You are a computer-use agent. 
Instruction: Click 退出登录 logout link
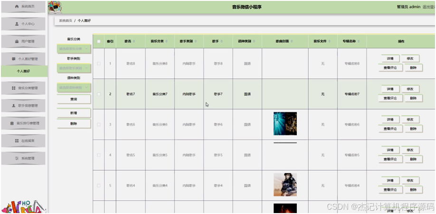429,7
